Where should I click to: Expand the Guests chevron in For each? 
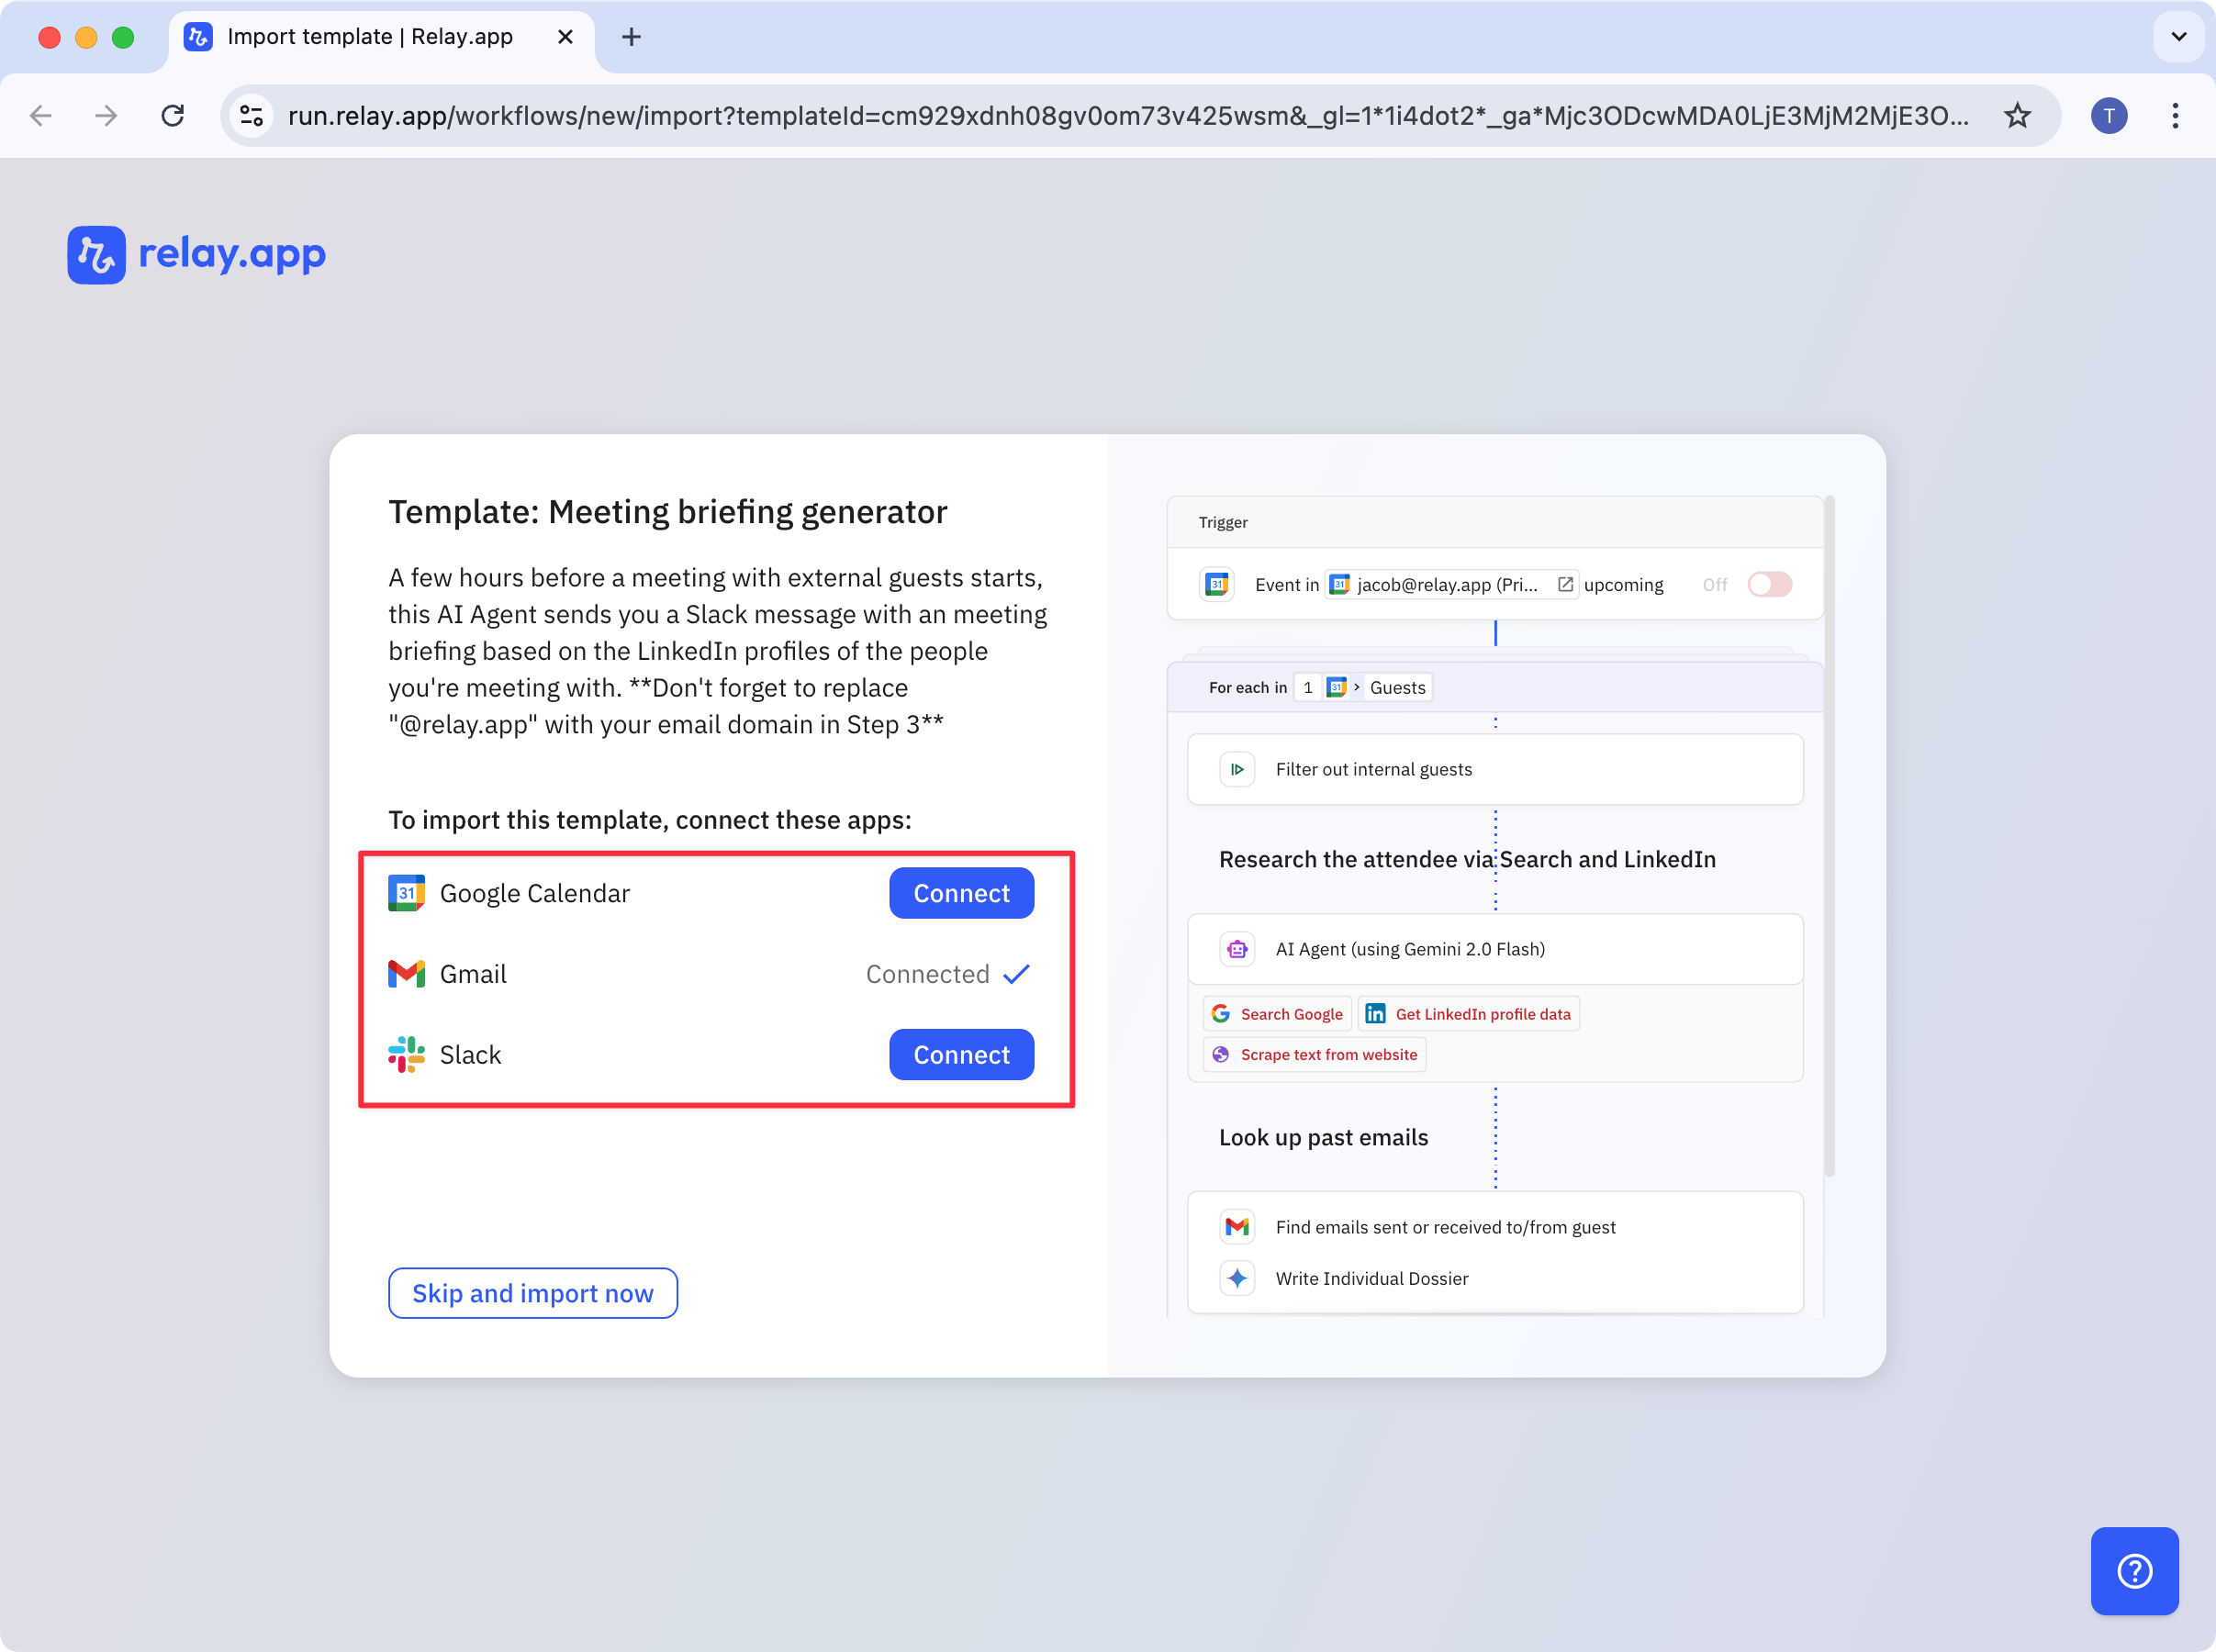click(1357, 687)
